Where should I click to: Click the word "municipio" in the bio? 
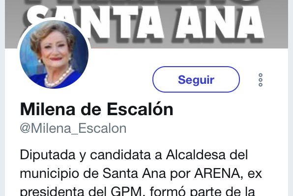pos(50,174)
